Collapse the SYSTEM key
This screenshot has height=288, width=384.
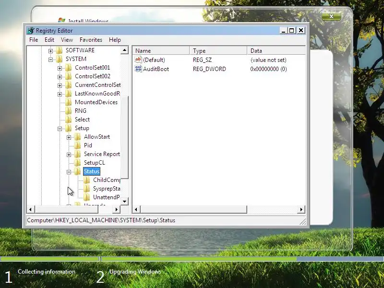(x=50, y=60)
